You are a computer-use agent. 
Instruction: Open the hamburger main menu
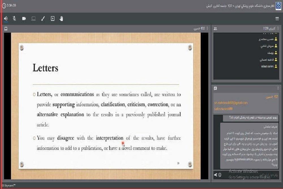[x=277, y=19]
